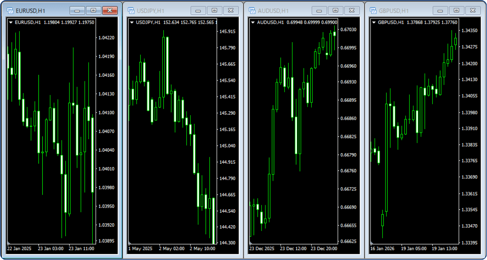
Task: Open the EURUSD chart header dropdown triangle
Action: pos(11,23)
